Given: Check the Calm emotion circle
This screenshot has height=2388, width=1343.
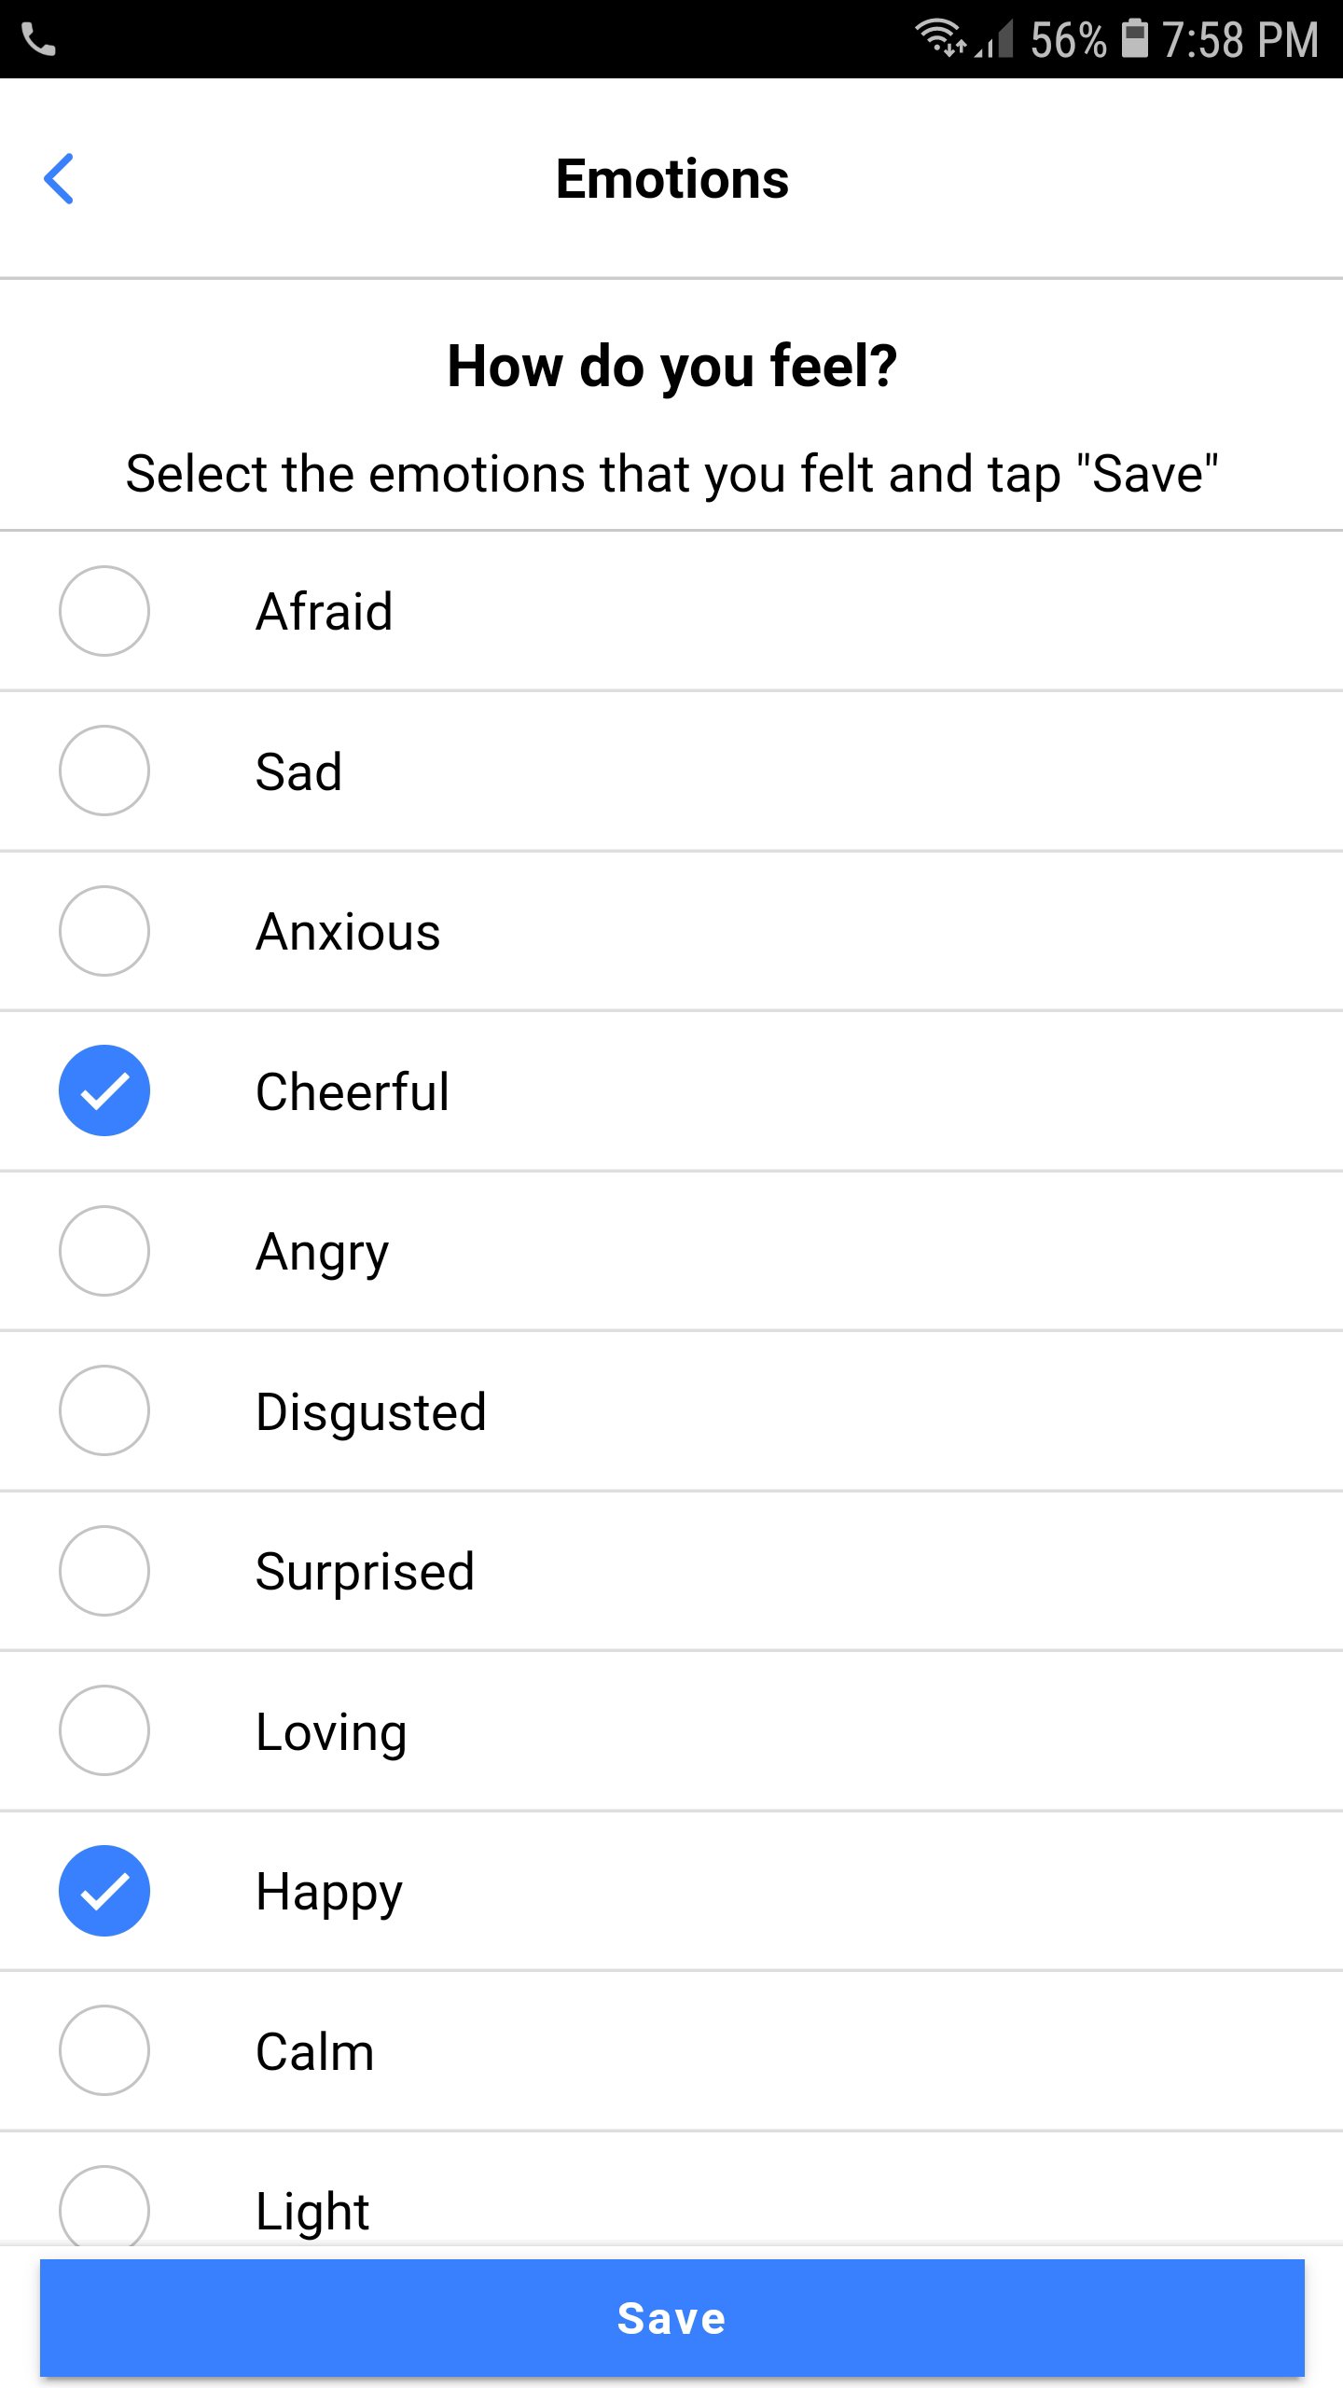Looking at the screenshot, I should [x=104, y=2050].
